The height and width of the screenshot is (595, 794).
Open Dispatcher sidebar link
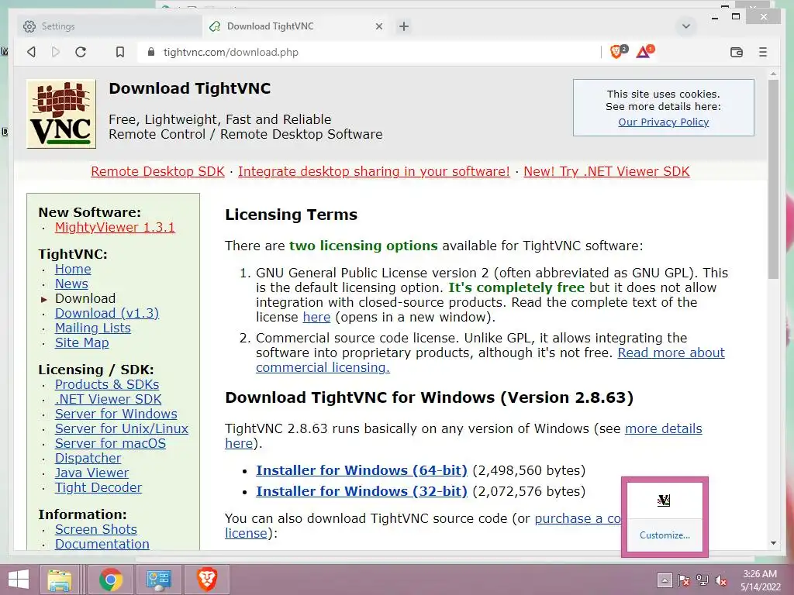[x=88, y=458]
